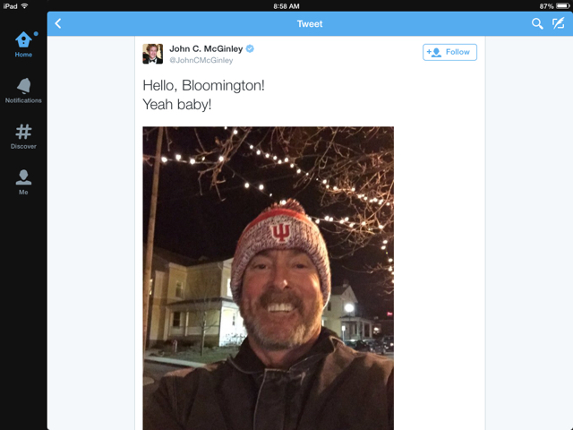Go to the Home timeline tab
573x430 pixels.
tap(23, 44)
